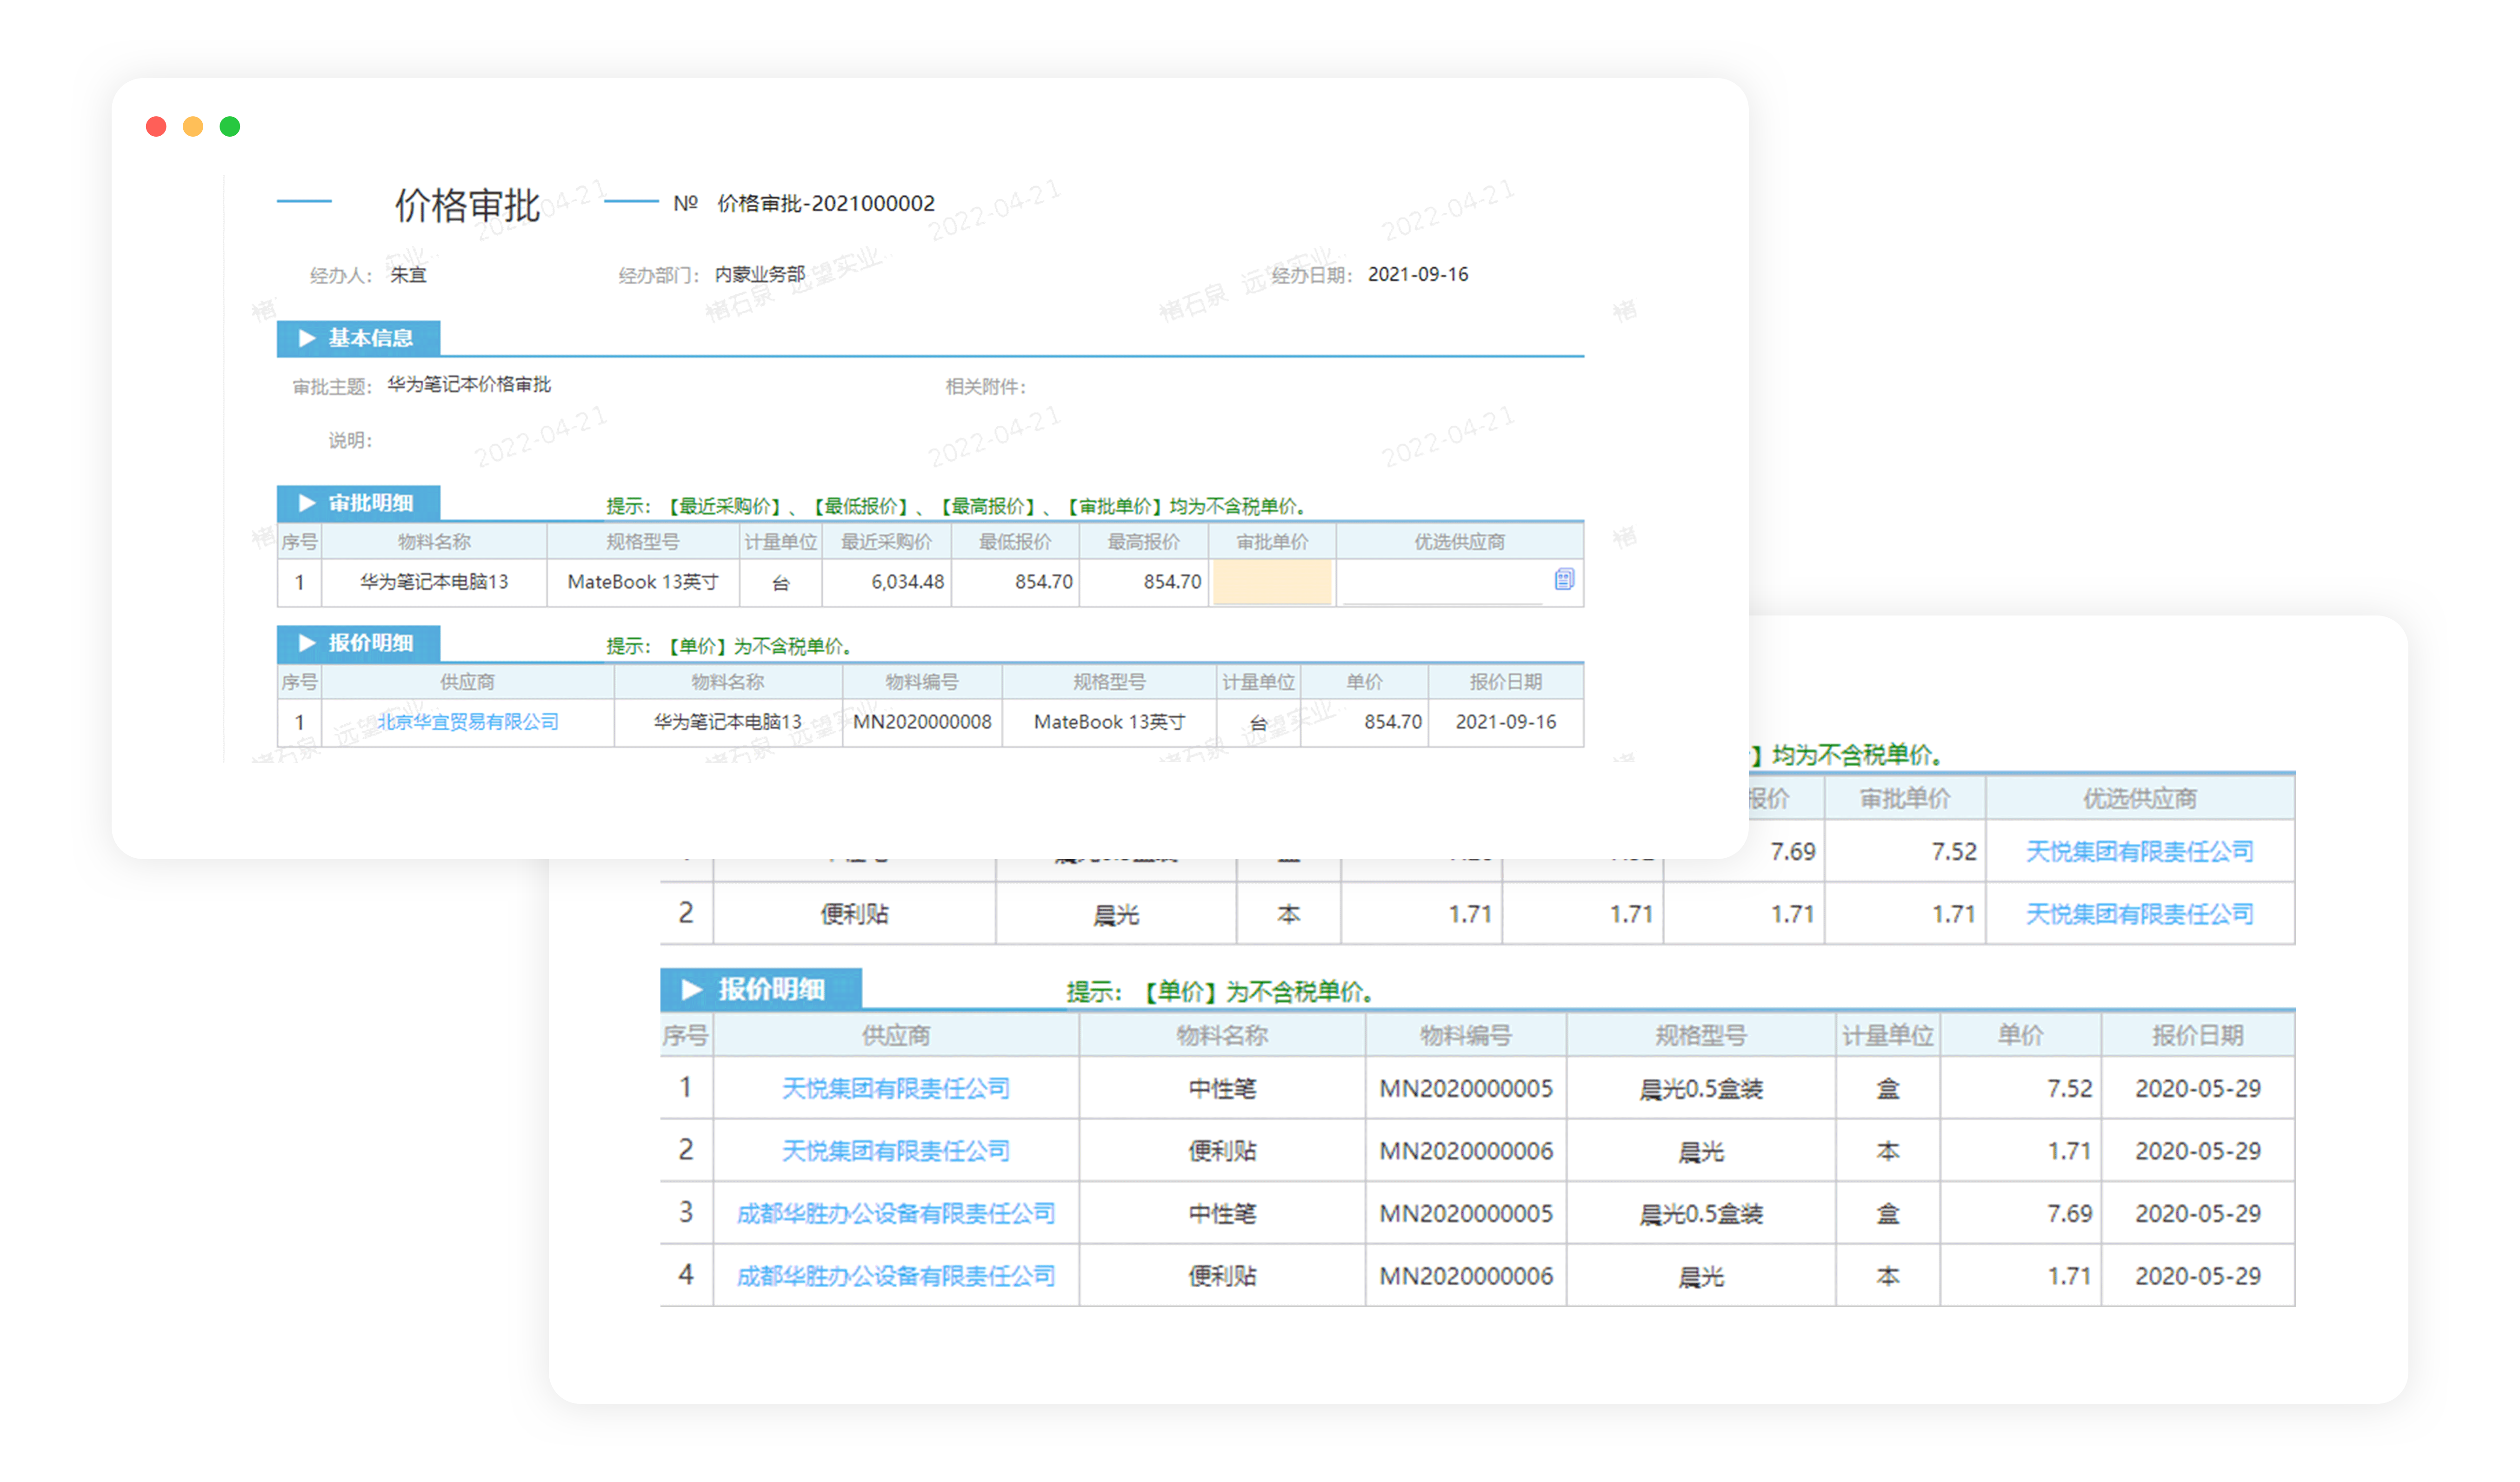
Task: Open 天悦集团有限责任公司 link in 7.52 approval row
Action: coord(2139,852)
